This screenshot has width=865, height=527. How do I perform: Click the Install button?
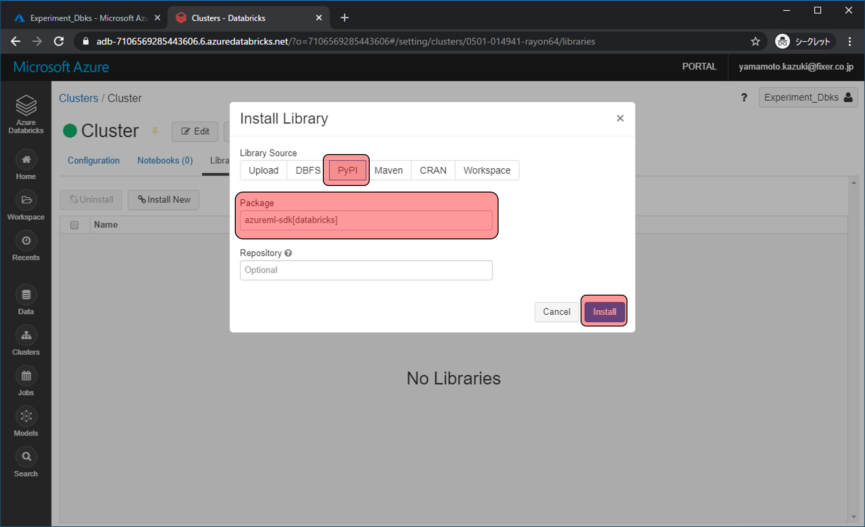tap(604, 312)
